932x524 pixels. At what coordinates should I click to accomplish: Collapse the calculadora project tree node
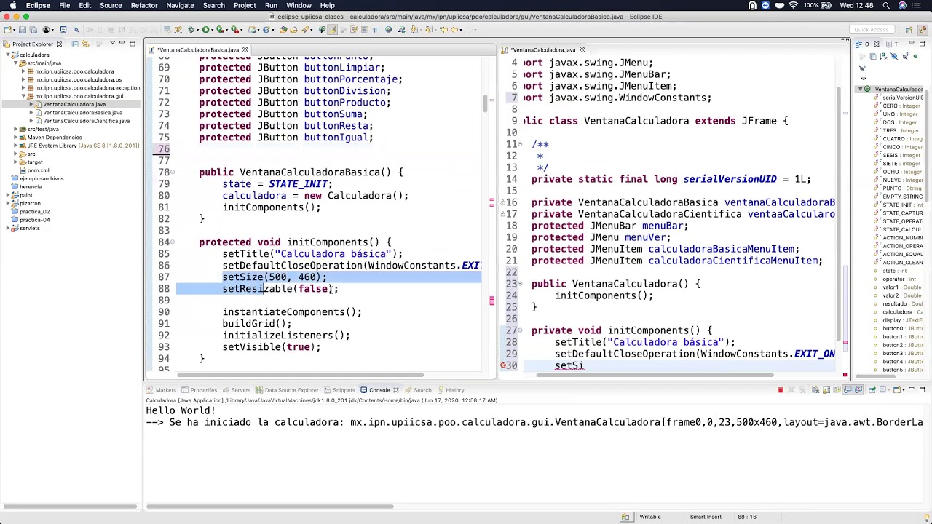tap(7, 55)
